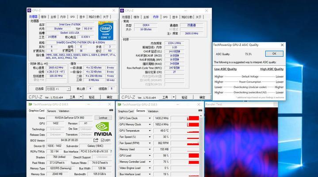Open the 关于 tab in the memory CPU-Z window
The height and width of the screenshot is (177, 318).
tap(199, 17)
